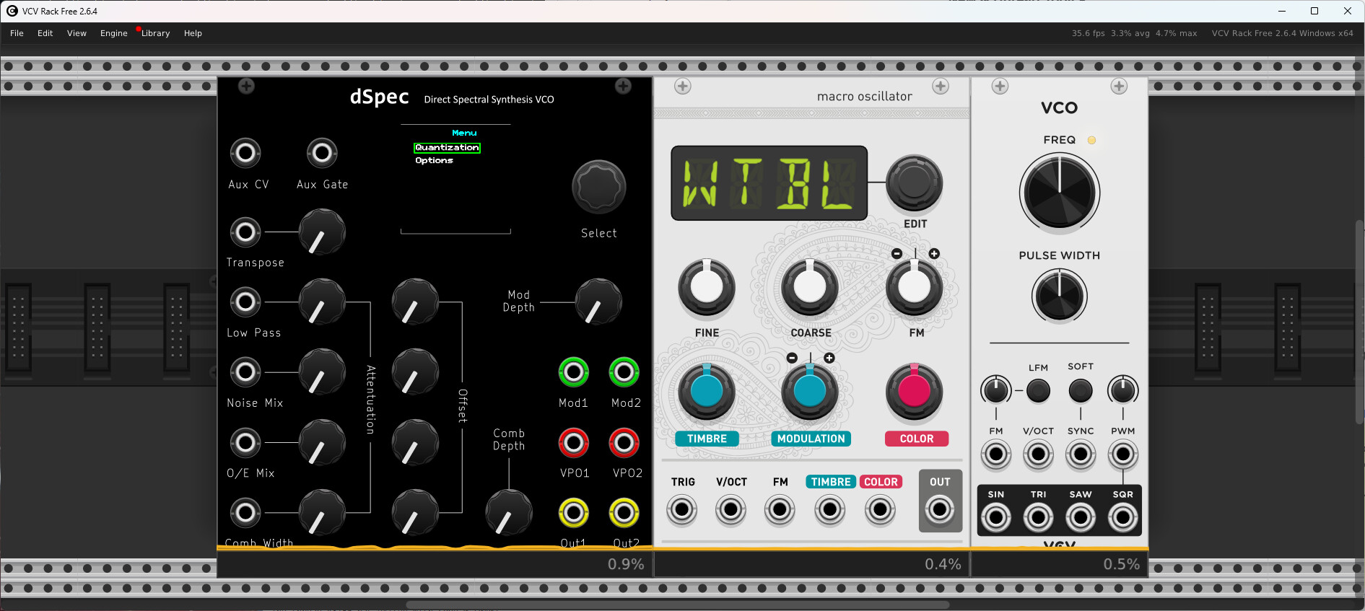
Task: Toggle the LFM button on VCO
Action: tap(1038, 391)
